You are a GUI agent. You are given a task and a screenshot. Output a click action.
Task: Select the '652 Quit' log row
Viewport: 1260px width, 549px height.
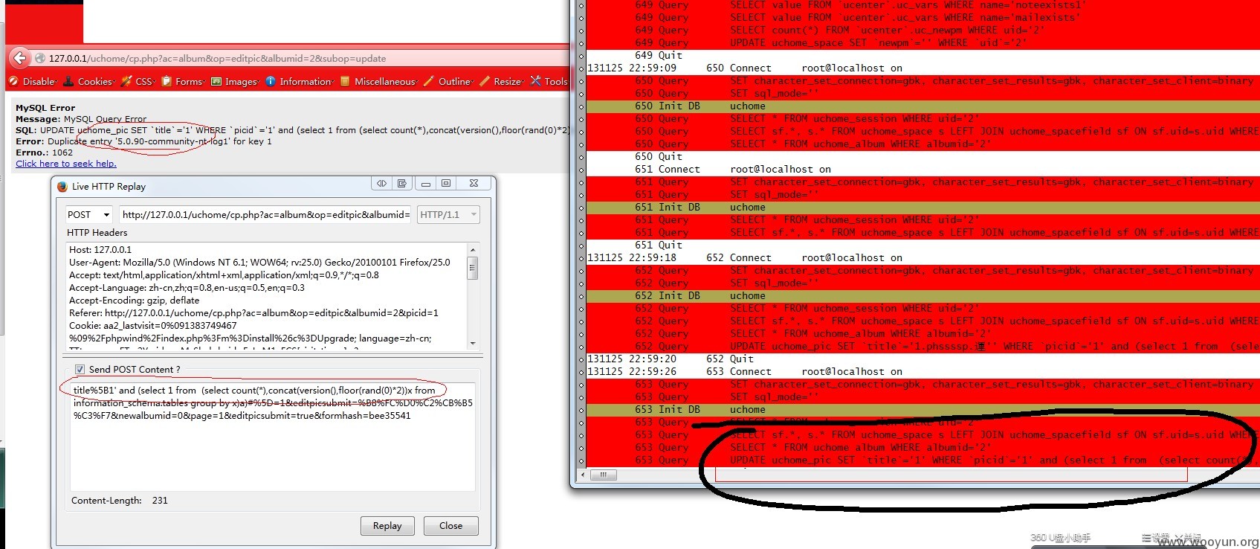[923, 359]
